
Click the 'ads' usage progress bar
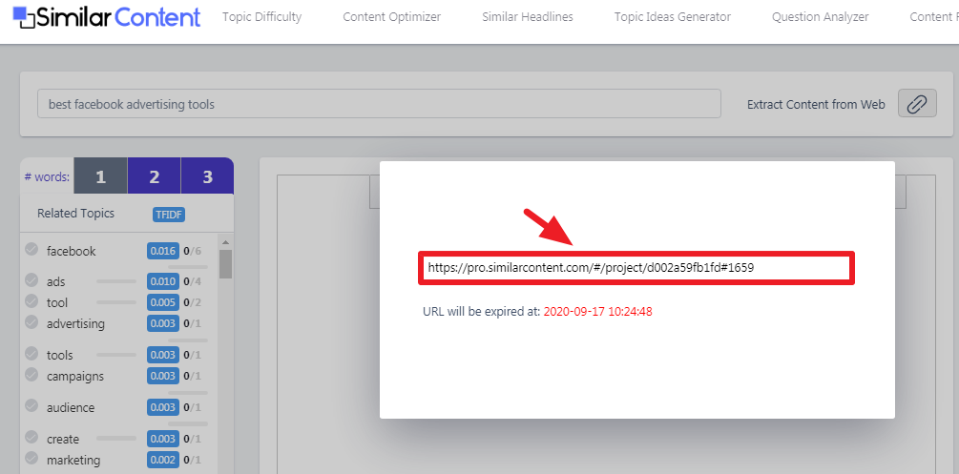(x=116, y=281)
